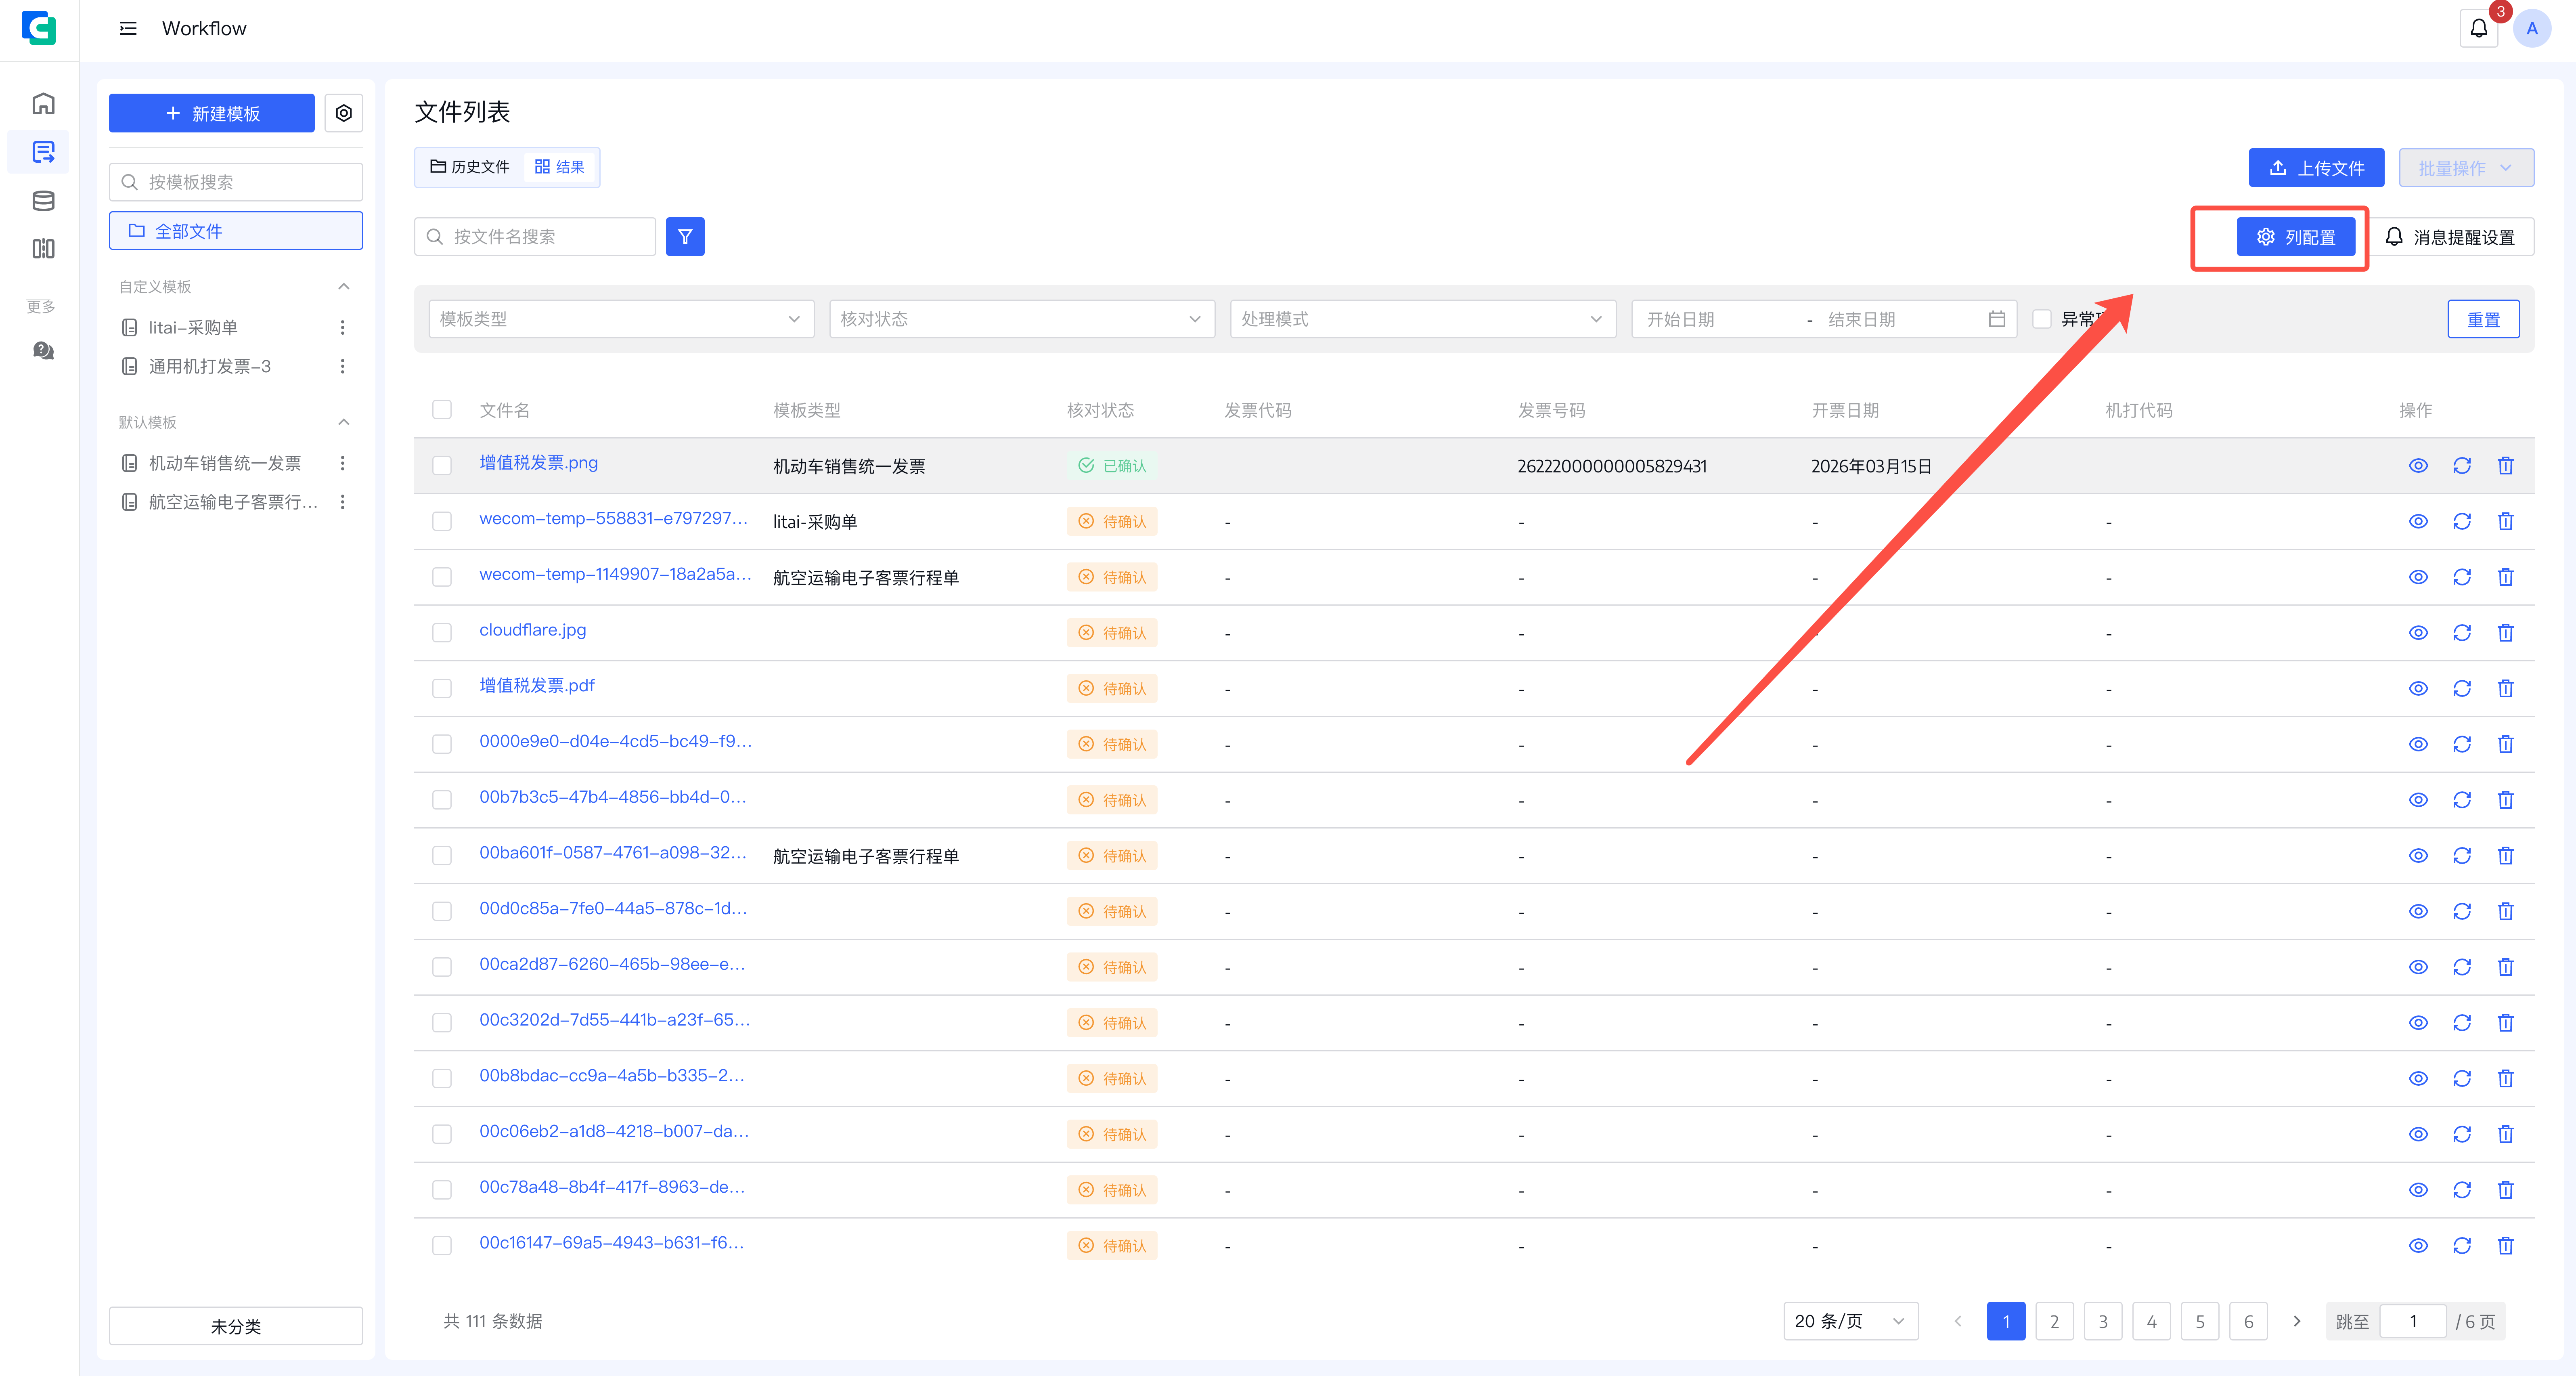Check the box for 00c16147 file row

[x=442, y=1246]
